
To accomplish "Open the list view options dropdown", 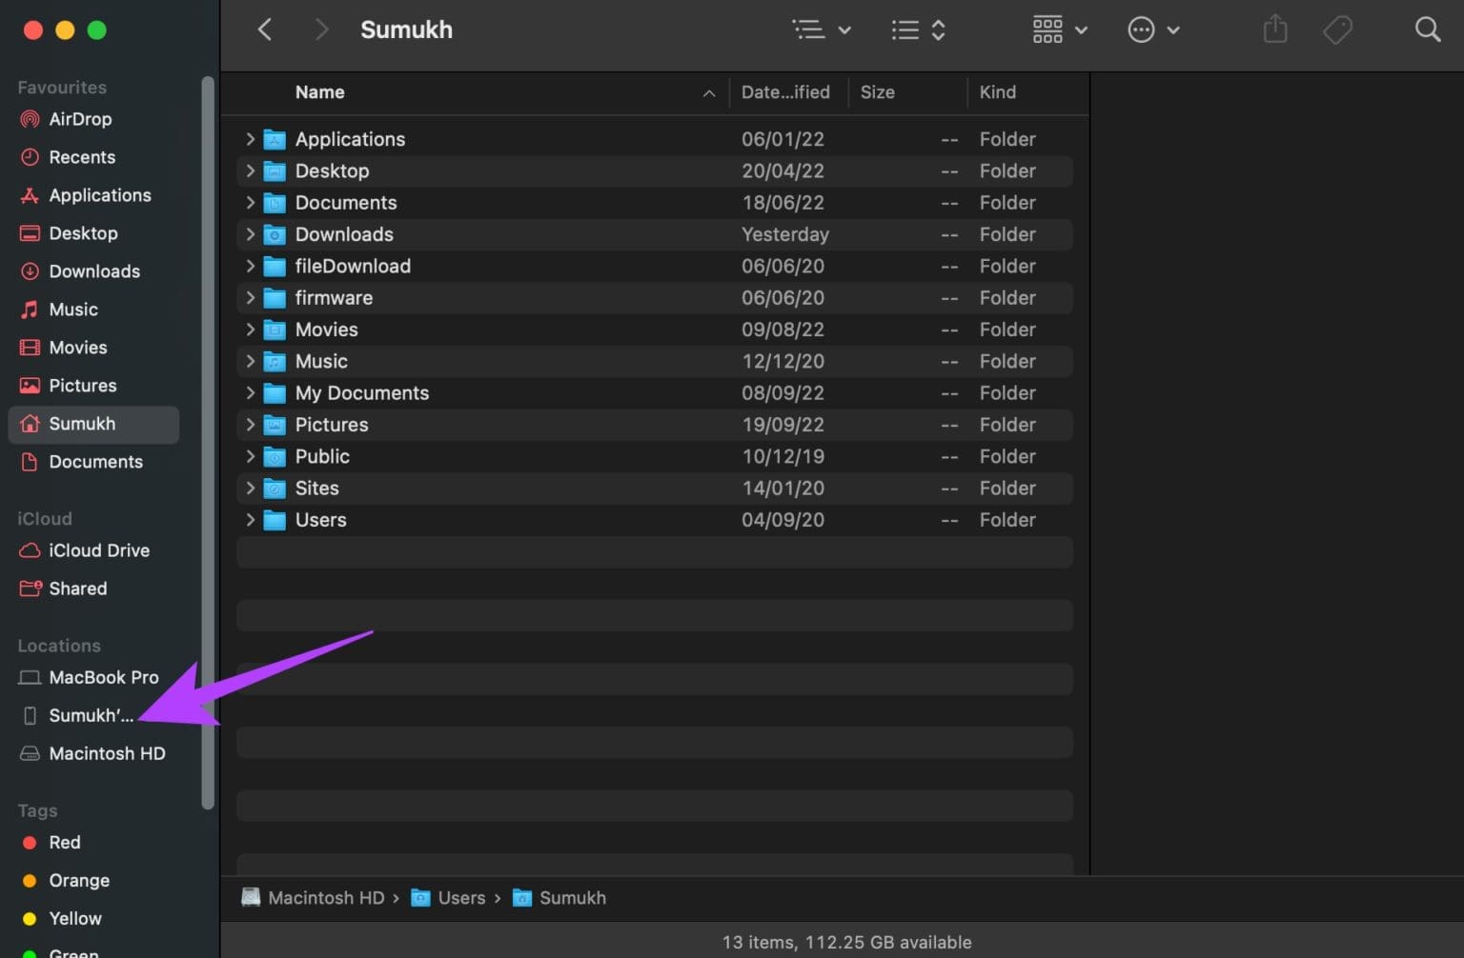I will click(x=822, y=30).
